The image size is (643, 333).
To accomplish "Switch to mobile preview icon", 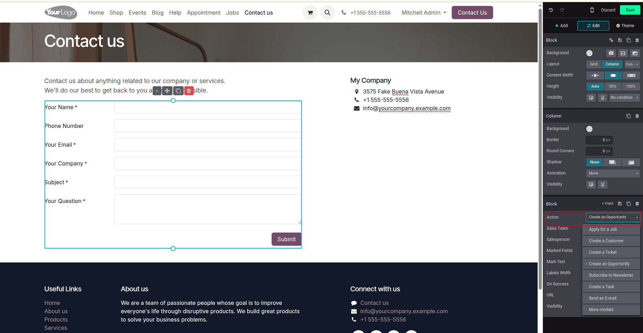I will tap(592, 10).
